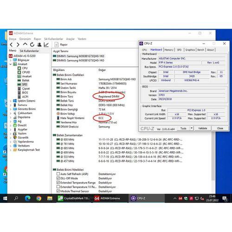Toggle Extended Temperature 1X Refresh checkbox

tap(58, 187)
